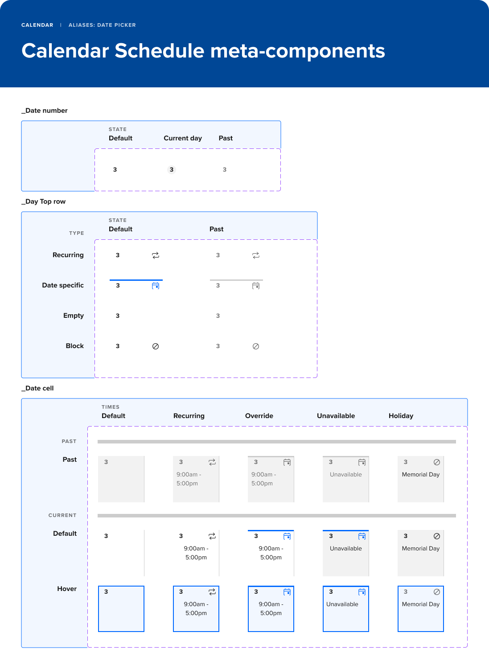This screenshot has width=489, height=669.
Task: Click the faded calendar icon under Past Date specific
Action: (255, 286)
